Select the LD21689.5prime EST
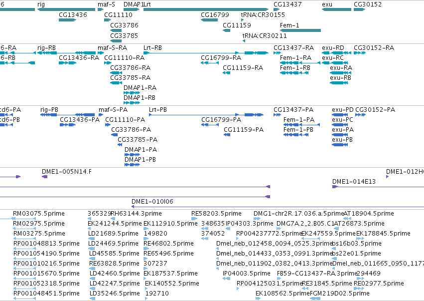 [x=91, y=239]
